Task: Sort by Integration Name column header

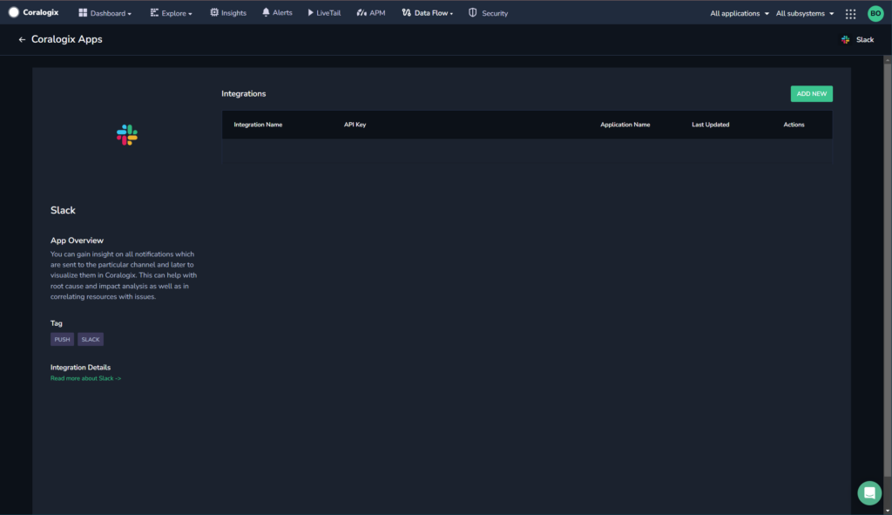Action: pos(258,125)
